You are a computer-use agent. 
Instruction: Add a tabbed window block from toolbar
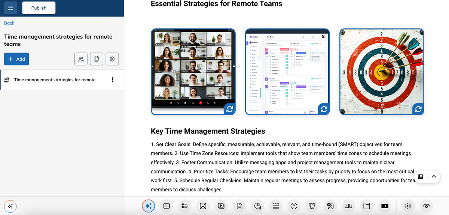[x=367, y=206]
